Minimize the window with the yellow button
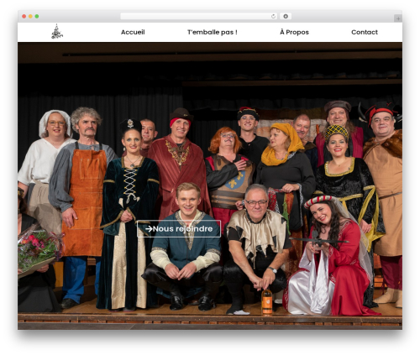The image size is (420, 355). 30,17
